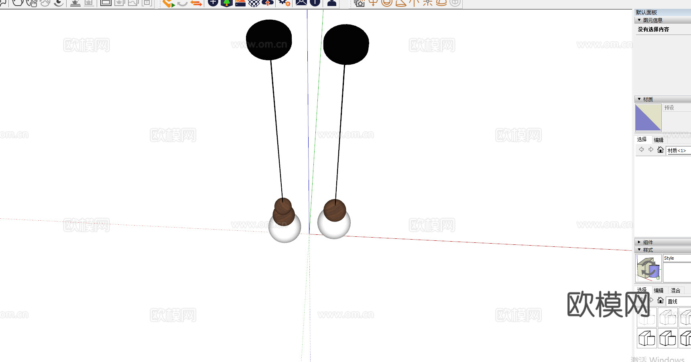This screenshot has width=691, height=362.
Task: Click the green tree badge icon
Action: 227,3
